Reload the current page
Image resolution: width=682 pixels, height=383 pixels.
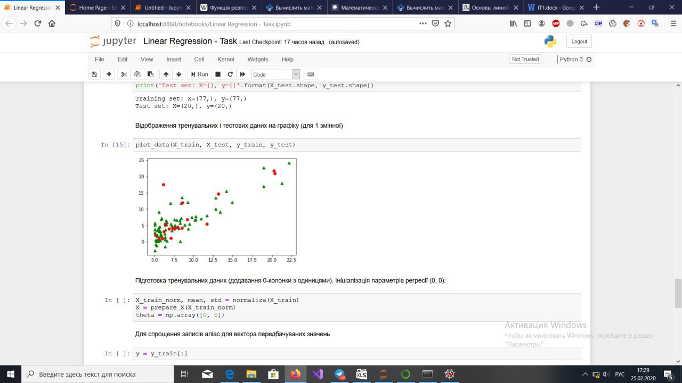(x=38, y=23)
